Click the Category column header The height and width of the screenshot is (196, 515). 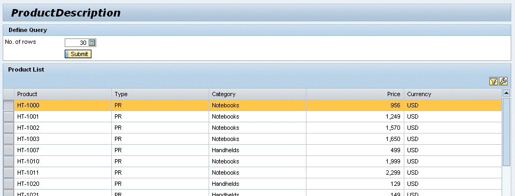point(258,94)
